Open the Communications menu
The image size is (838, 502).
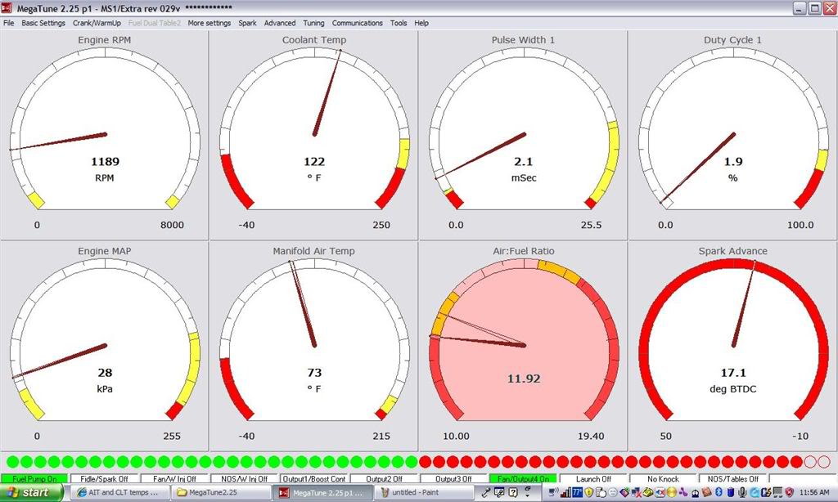[x=357, y=23]
